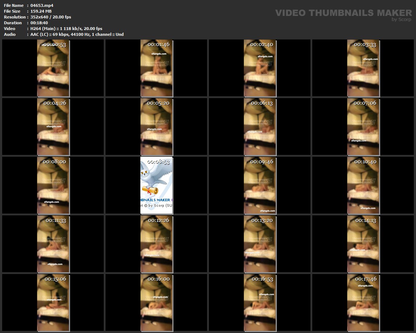Click the owl logo thumbnail at 00:08:53

pyautogui.click(x=156, y=185)
